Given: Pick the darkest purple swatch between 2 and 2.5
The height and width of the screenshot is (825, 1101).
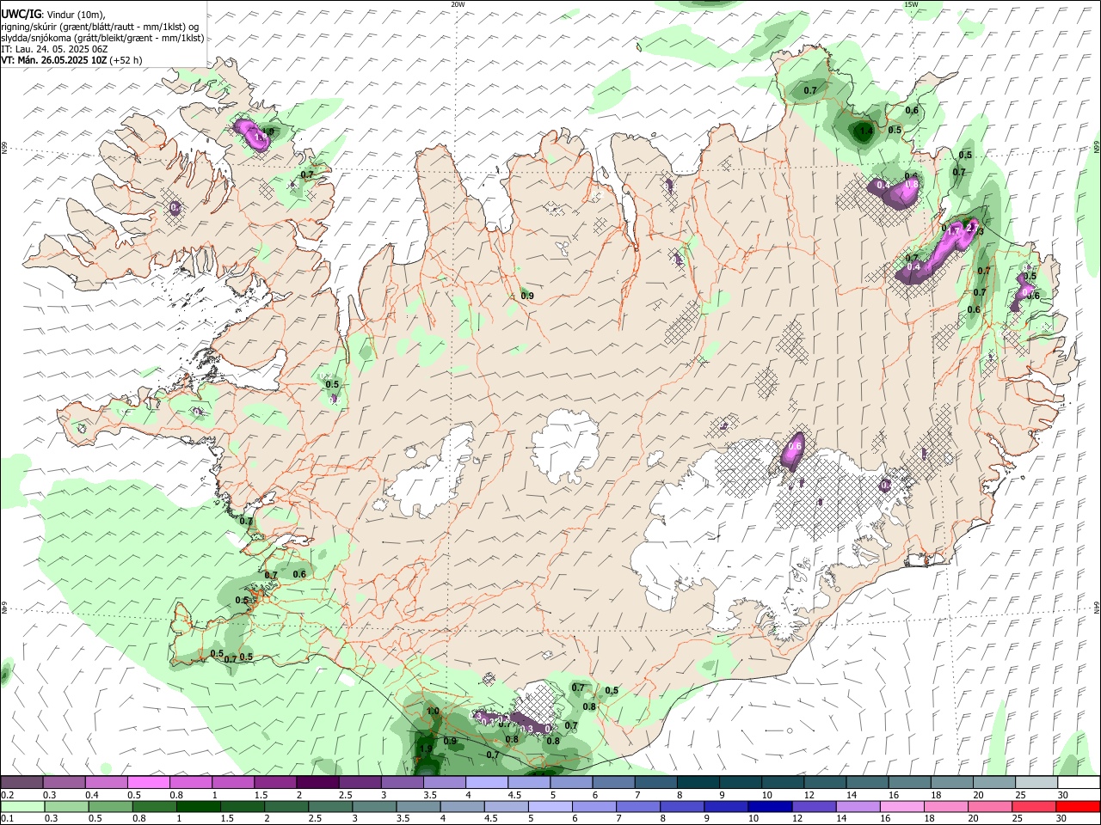Looking at the screenshot, I should (317, 782).
